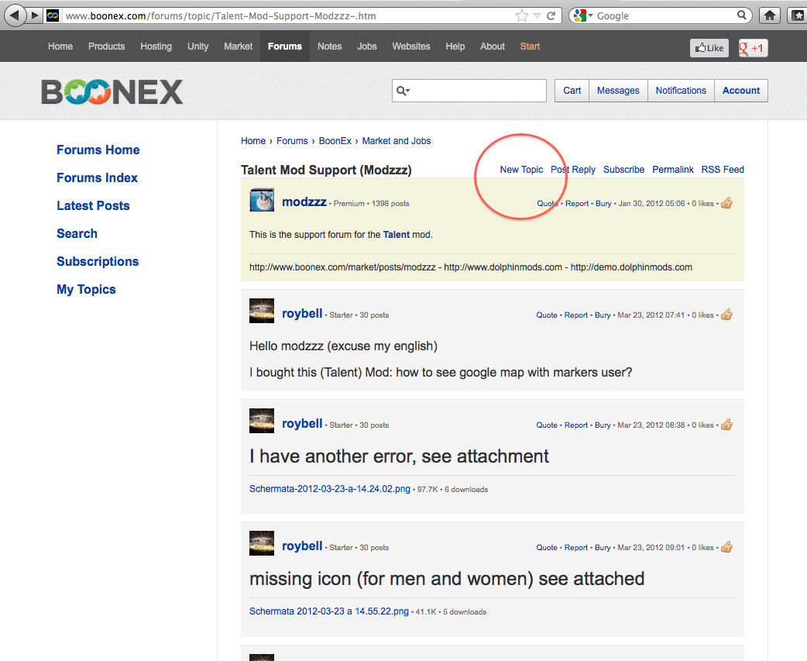807x661 pixels.
Task: Go to the Hosting menu item
Action: coord(156,46)
